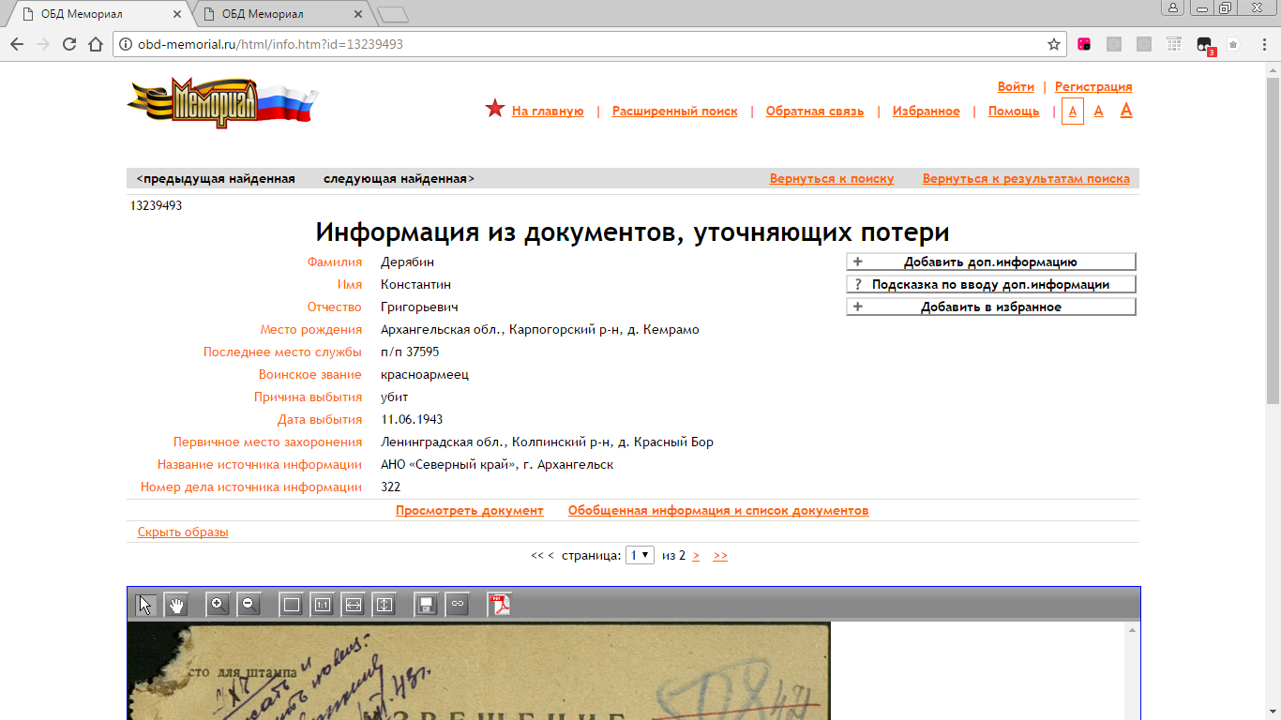Bookmark this page with the star icon
Screen dimensions: 1281x720
click(1054, 44)
